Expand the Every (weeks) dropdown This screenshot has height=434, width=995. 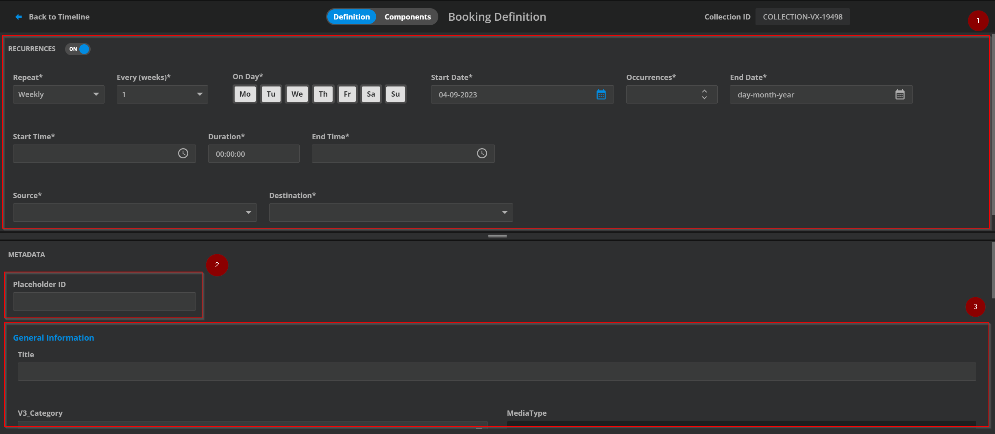162,95
